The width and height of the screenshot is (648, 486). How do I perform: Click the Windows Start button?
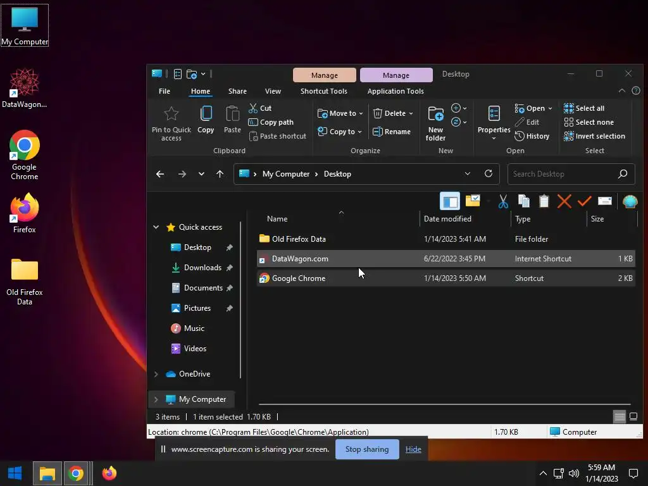click(x=15, y=473)
